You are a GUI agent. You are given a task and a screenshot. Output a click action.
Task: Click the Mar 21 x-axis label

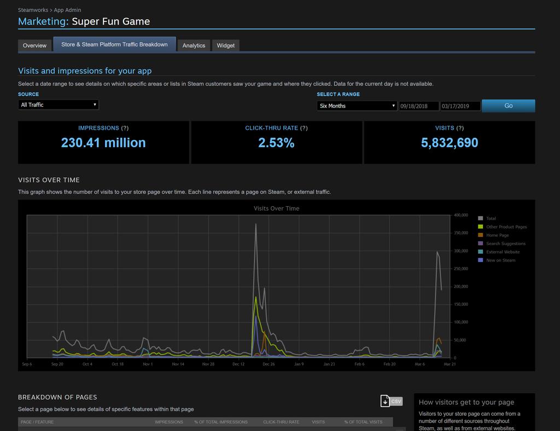pos(450,364)
